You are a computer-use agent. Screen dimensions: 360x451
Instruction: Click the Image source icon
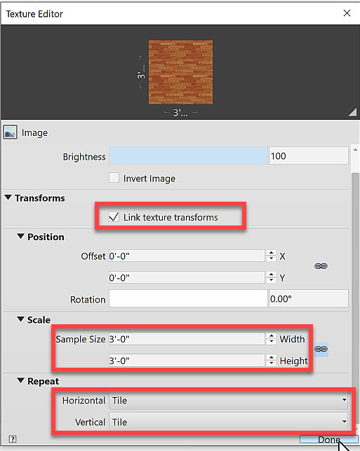coord(11,132)
